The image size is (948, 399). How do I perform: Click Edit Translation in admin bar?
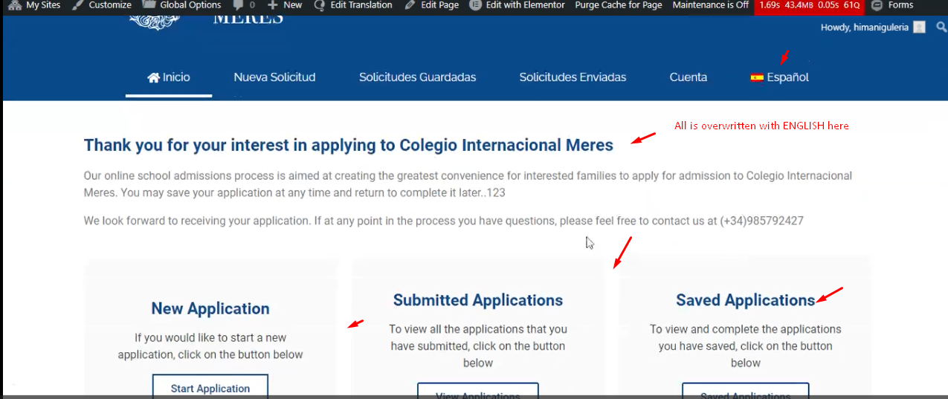[x=353, y=5]
